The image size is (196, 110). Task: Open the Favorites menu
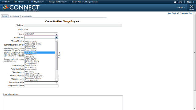coord(5,2)
